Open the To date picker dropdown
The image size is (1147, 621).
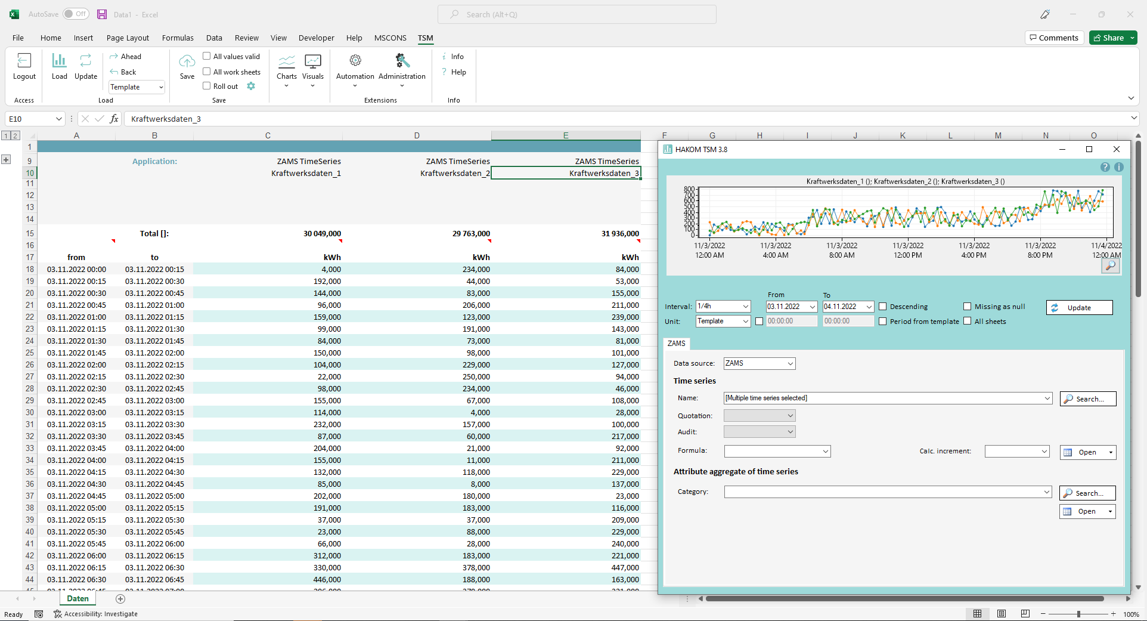click(869, 307)
